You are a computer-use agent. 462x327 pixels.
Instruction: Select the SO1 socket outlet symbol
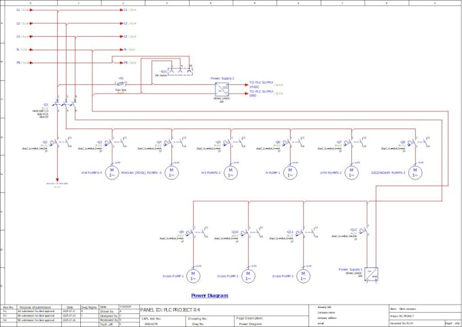180,71
